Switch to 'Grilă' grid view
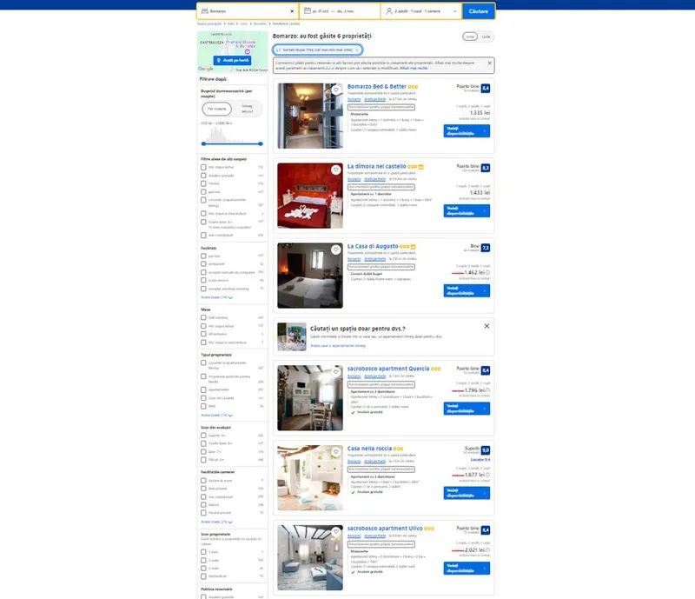The width and height of the screenshot is (695, 599). point(486,37)
